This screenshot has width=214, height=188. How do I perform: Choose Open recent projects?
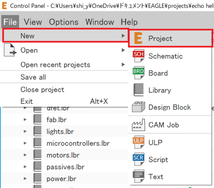pos(64,64)
